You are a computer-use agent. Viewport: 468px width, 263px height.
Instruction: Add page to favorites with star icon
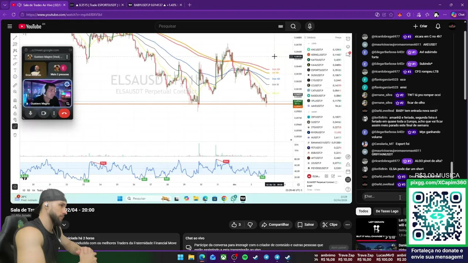[x=391, y=15]
